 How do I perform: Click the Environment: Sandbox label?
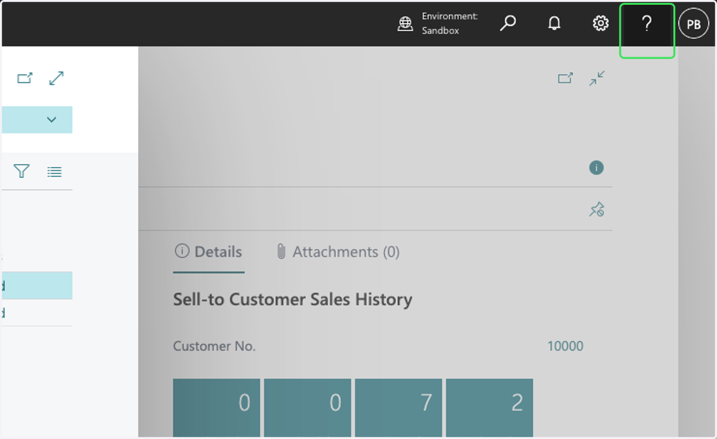click(x=450, y=24)
